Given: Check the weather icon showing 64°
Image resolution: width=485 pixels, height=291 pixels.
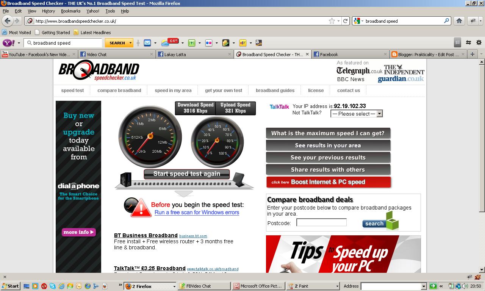Looking at the screenshot, I should pyautogui.click(x=170, y=42).
